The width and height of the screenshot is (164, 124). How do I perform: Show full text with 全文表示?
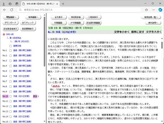58,17
